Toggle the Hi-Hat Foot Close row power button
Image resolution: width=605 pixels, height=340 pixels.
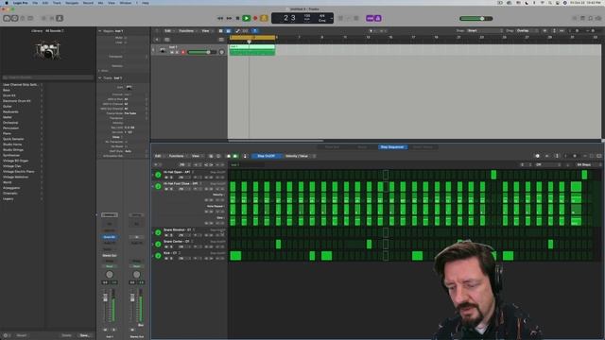tap(158, 186)
